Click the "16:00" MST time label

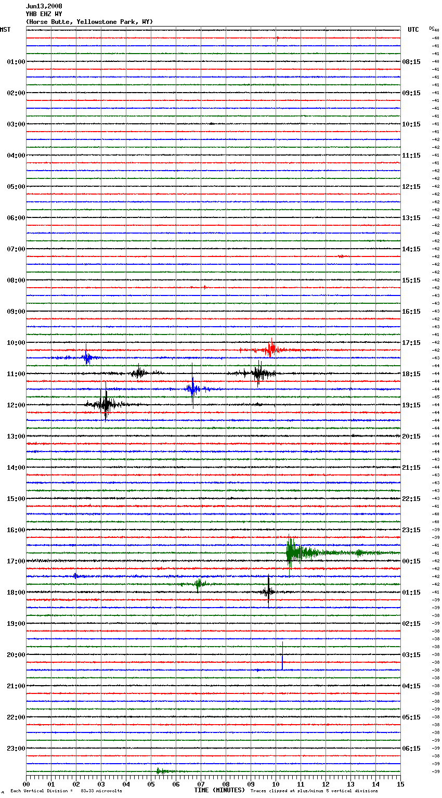tap(16, 530)
